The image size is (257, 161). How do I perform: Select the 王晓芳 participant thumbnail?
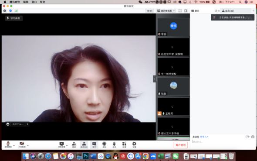pos(173,106)
